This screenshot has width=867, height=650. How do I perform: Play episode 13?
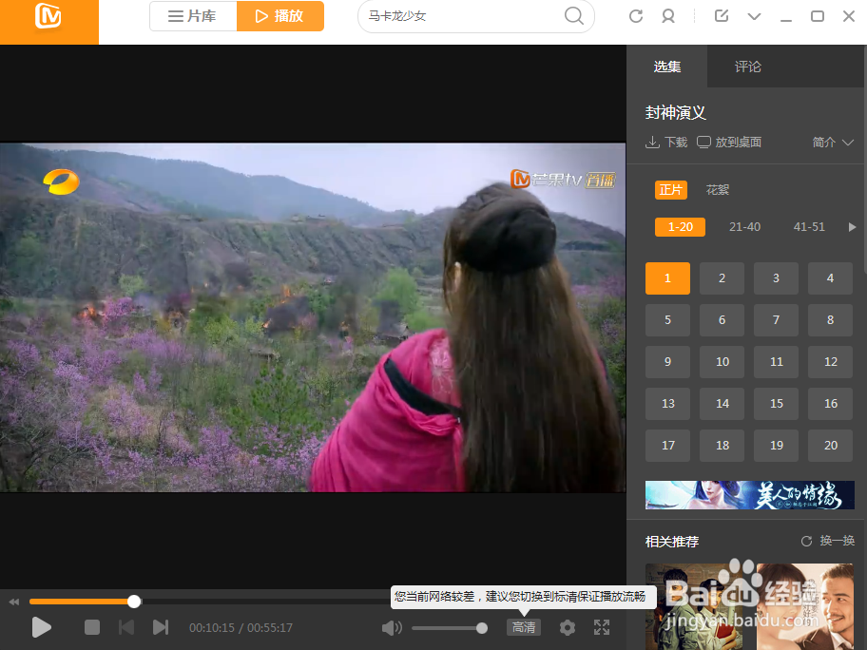(x=667, y=404)
